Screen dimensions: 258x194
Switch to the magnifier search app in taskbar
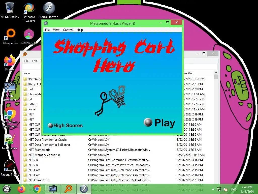68,189
